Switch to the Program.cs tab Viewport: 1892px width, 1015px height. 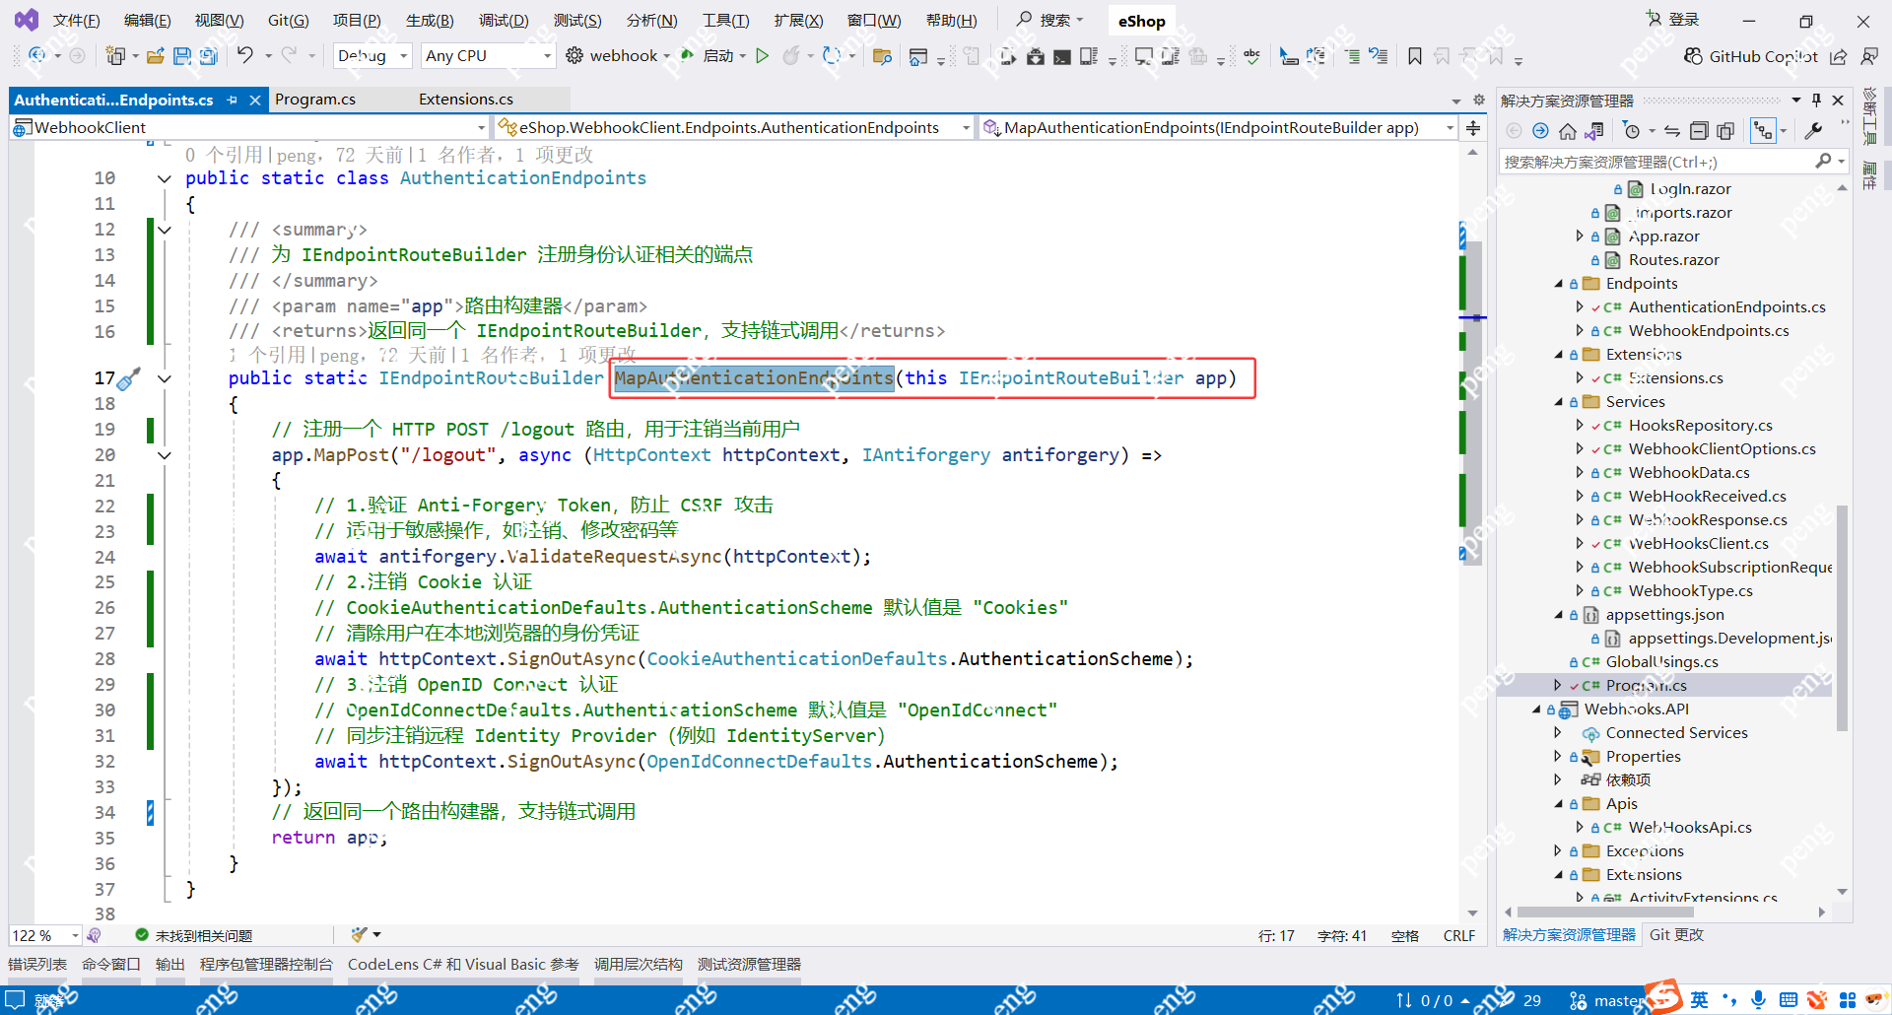[x=315, y=100]
